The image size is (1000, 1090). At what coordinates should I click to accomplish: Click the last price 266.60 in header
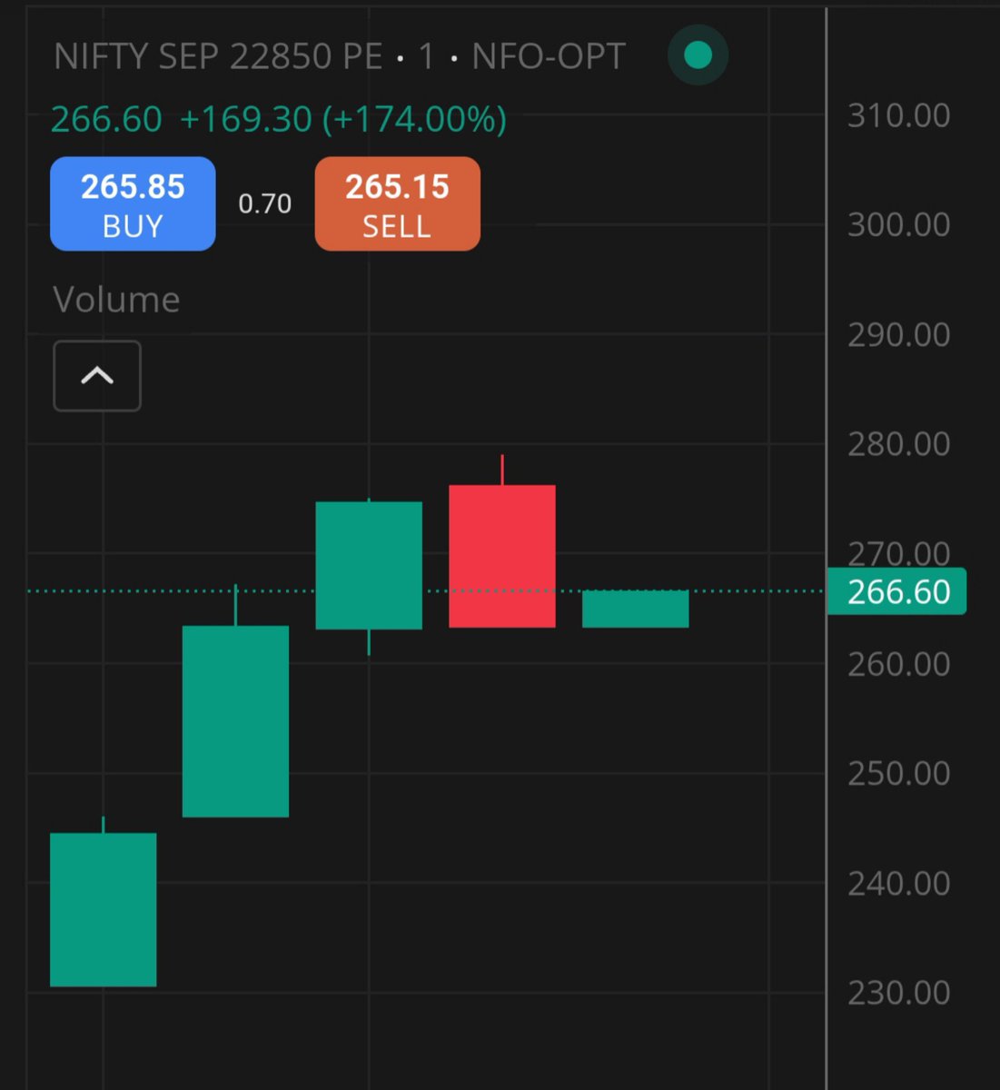coord(106,119)
